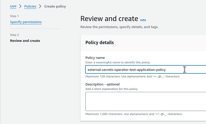Place cursor at end of policy name text
The image size is (206, 124).
[166, 70]
